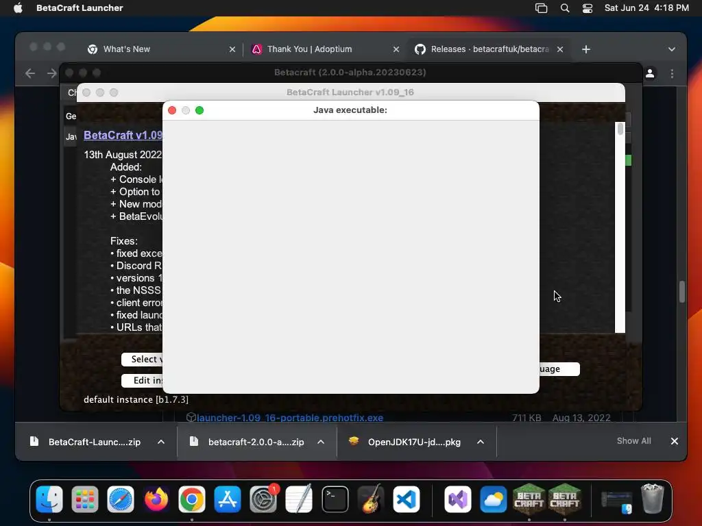Open the cloud app icon in Dock

(x=494, y=499)
